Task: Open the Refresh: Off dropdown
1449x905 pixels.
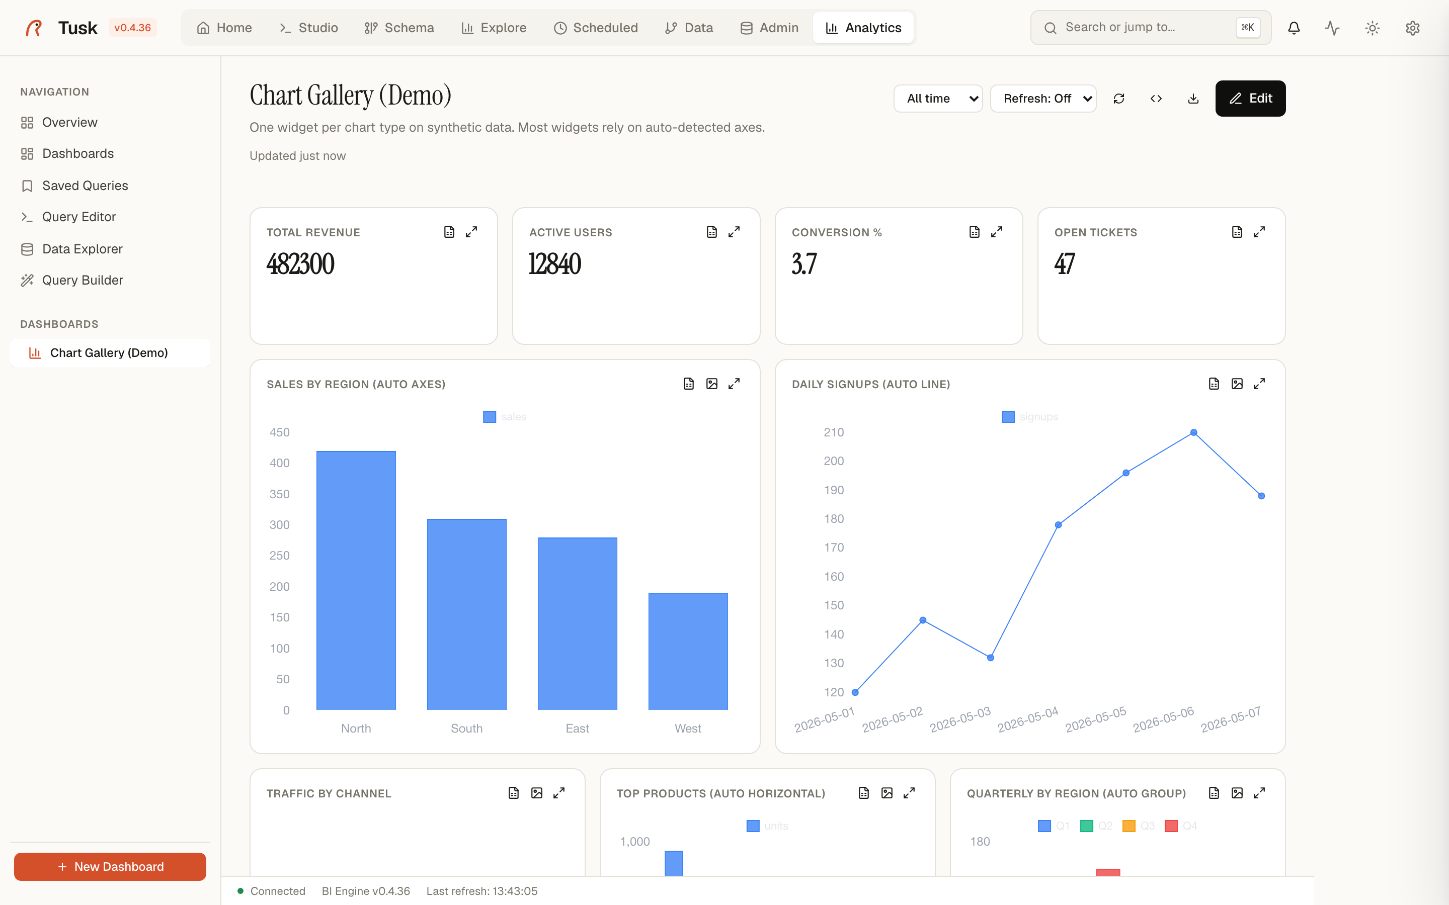Action: point(1043,98)
